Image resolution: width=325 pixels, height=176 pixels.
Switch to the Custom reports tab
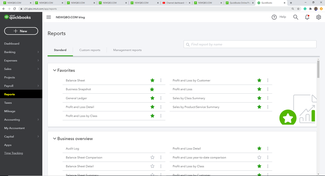[90, 50]
